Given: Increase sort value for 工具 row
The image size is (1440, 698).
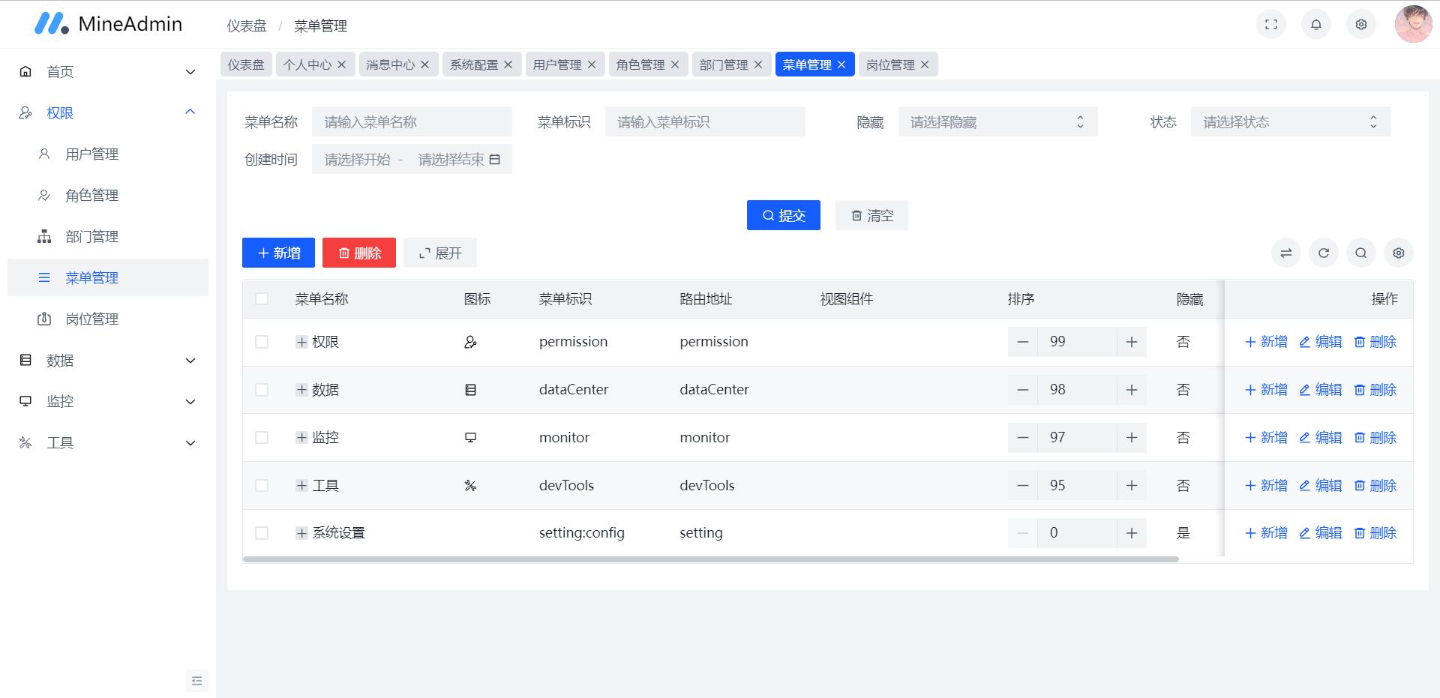Looking at the screenshot, I should 1132,486.
